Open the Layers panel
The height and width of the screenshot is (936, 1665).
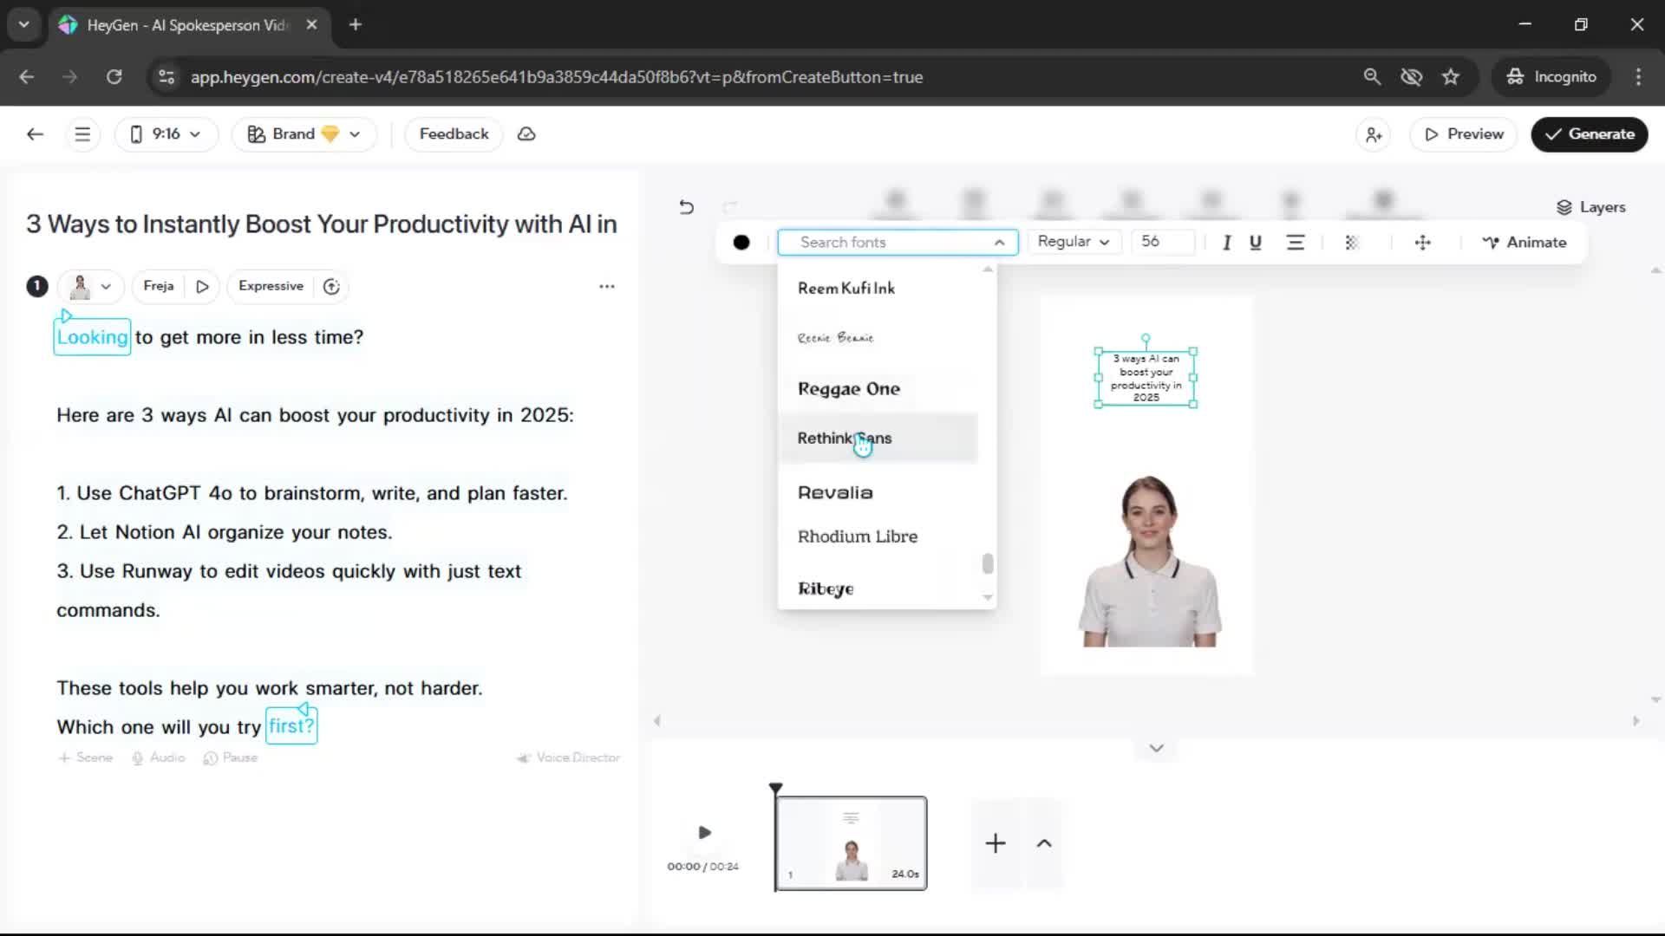(x=1590, y=207)
